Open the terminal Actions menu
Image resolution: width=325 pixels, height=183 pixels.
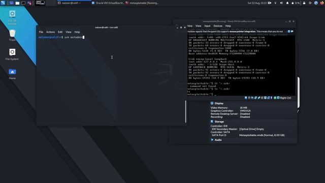(x=50, y=32)
